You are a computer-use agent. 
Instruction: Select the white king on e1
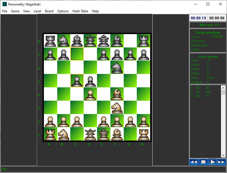coord(104,134)
